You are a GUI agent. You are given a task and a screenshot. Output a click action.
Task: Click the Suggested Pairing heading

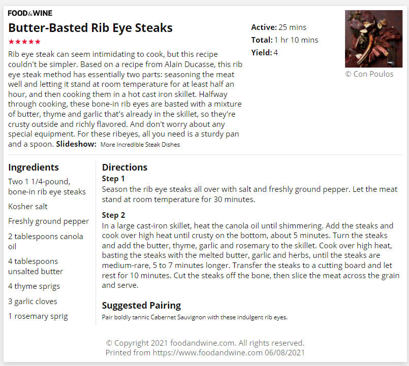tap(141, 305)
